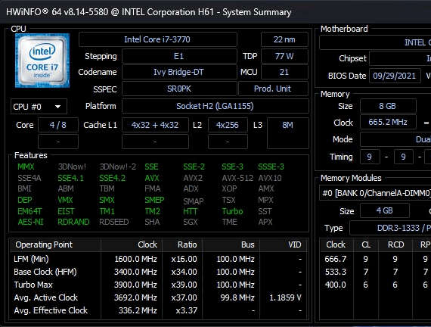The width and height of the screenshot is (431, 327).
Task: Click the greyed SGX feature flag
Action: (191, 222)
